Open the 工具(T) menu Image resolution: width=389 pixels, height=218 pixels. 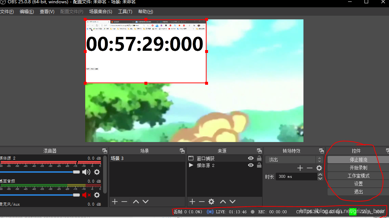pyautogui.click(x=125, y=12)
